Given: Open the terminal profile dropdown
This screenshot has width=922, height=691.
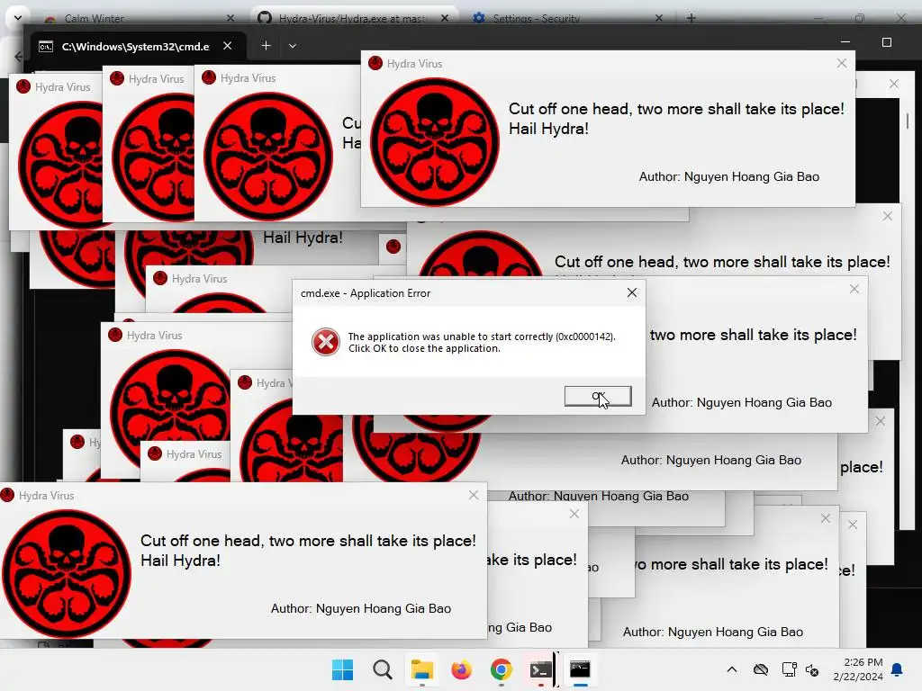Looking at the screenshot, I should point(293,46).
